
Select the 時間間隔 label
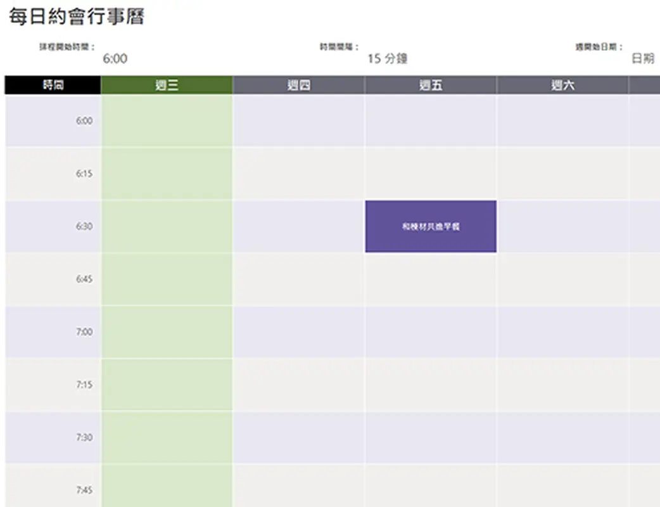coord(339,44)
